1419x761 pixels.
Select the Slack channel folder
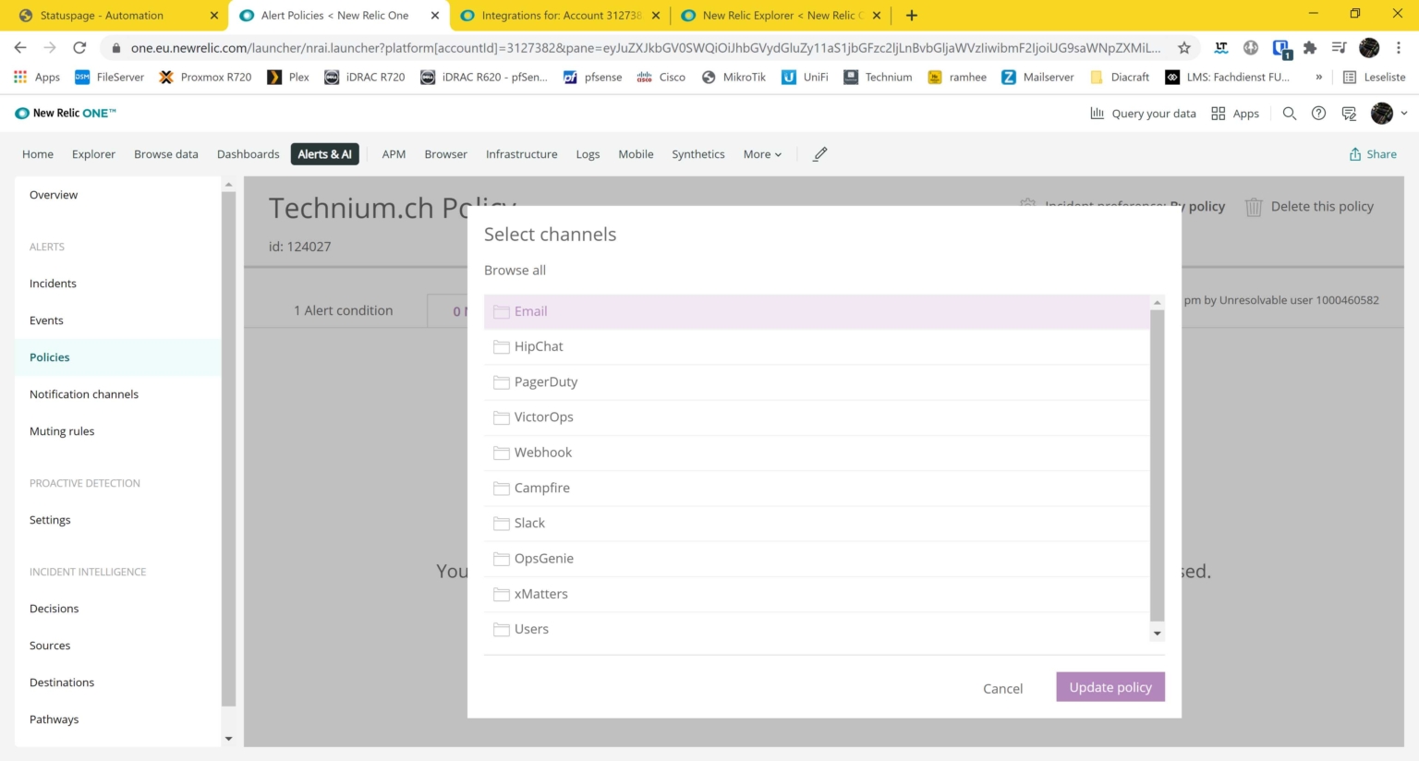tap(528, 523)
